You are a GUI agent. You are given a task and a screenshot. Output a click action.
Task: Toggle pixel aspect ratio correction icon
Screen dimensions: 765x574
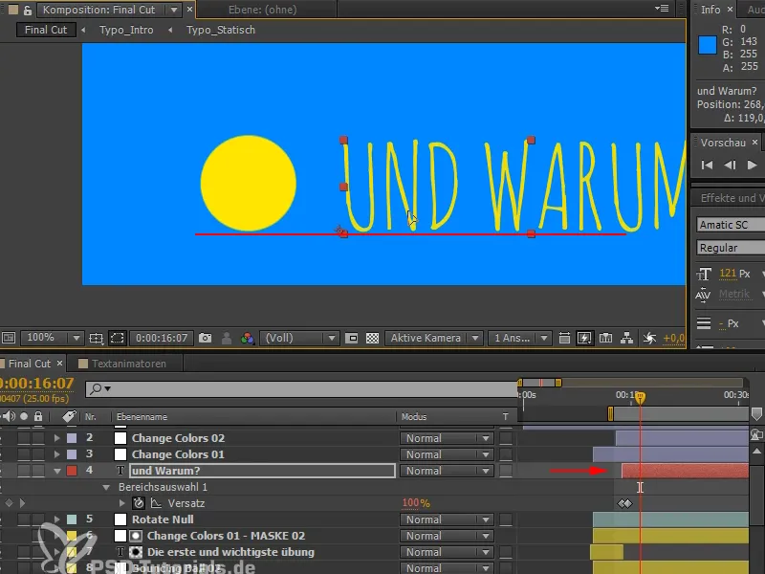point(564,338)
